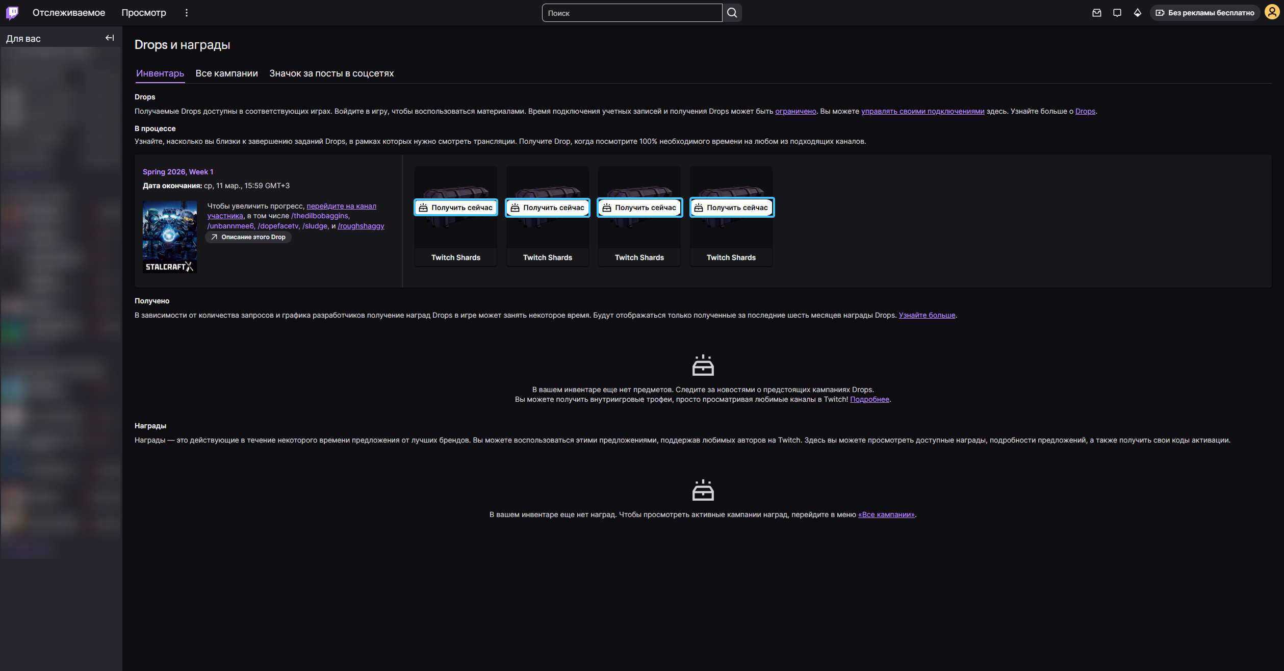Open the user profile avatar menu
The width and height of the screenshot is (1284, 671).
click(x=1272, y=13)
